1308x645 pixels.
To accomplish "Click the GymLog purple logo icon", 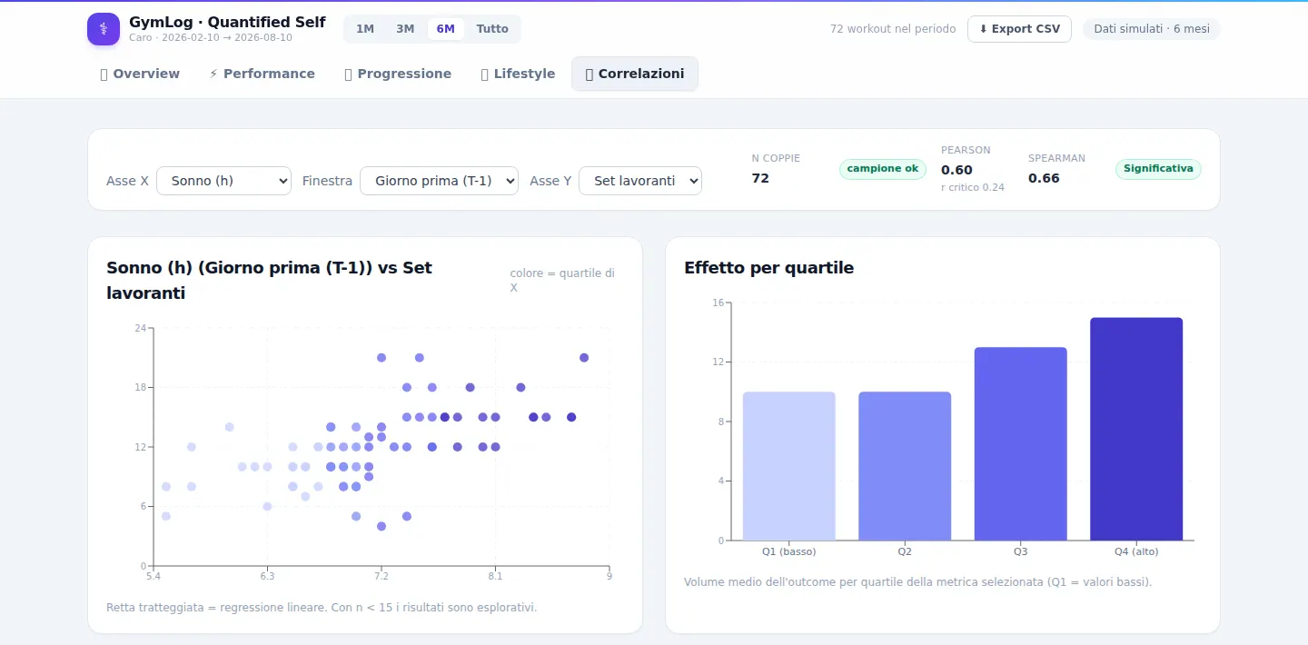I will click(104, 29).
